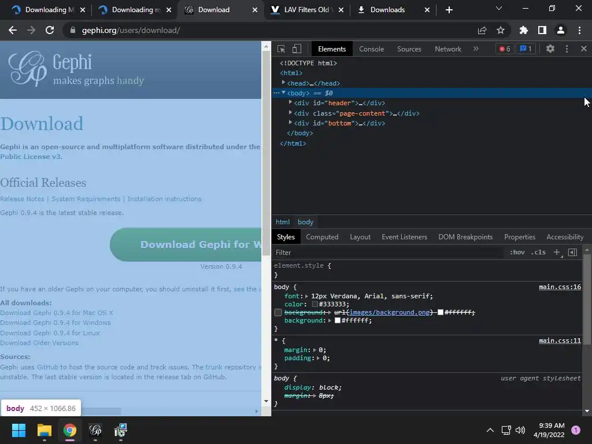Open images/background.png URL link
The width and height of the screenshot is (592, 444).
390,312
